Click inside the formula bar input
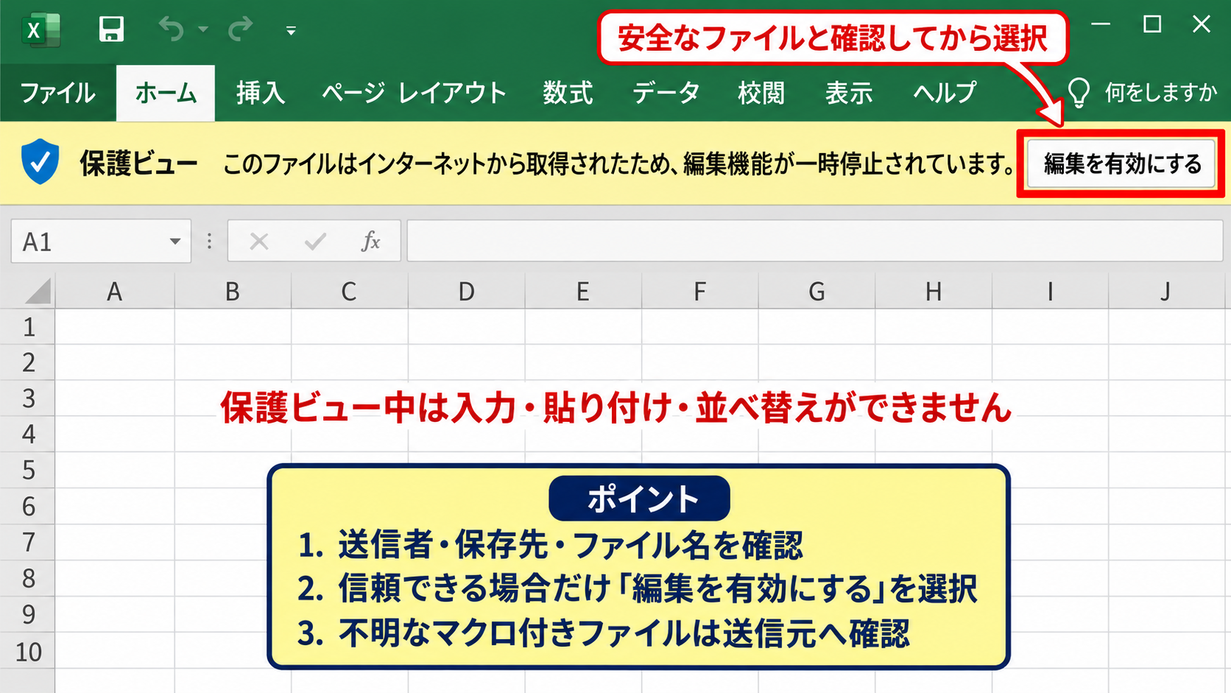 [814, 241]
